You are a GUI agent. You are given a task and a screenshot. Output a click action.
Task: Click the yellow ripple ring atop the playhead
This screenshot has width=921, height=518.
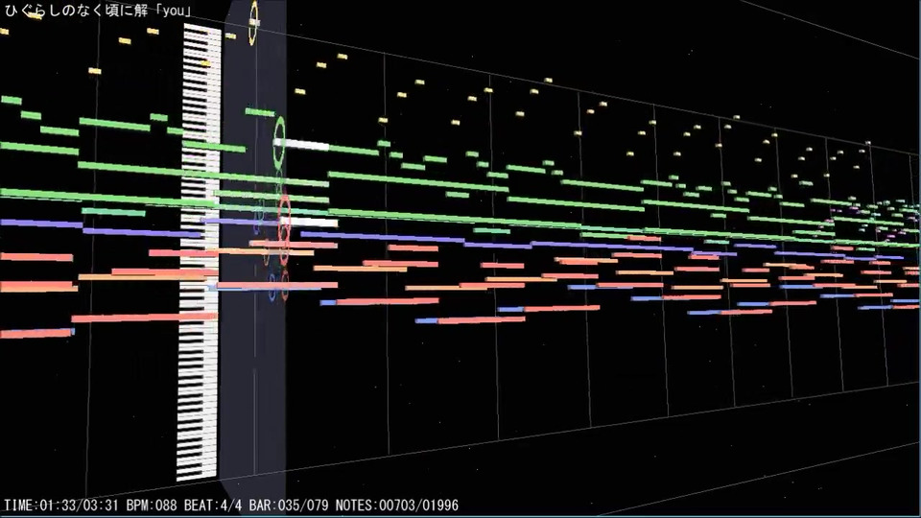[x=253, y=23]
